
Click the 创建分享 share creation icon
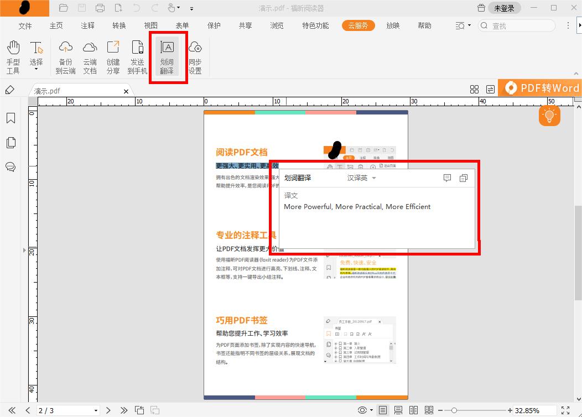[113, 55]
